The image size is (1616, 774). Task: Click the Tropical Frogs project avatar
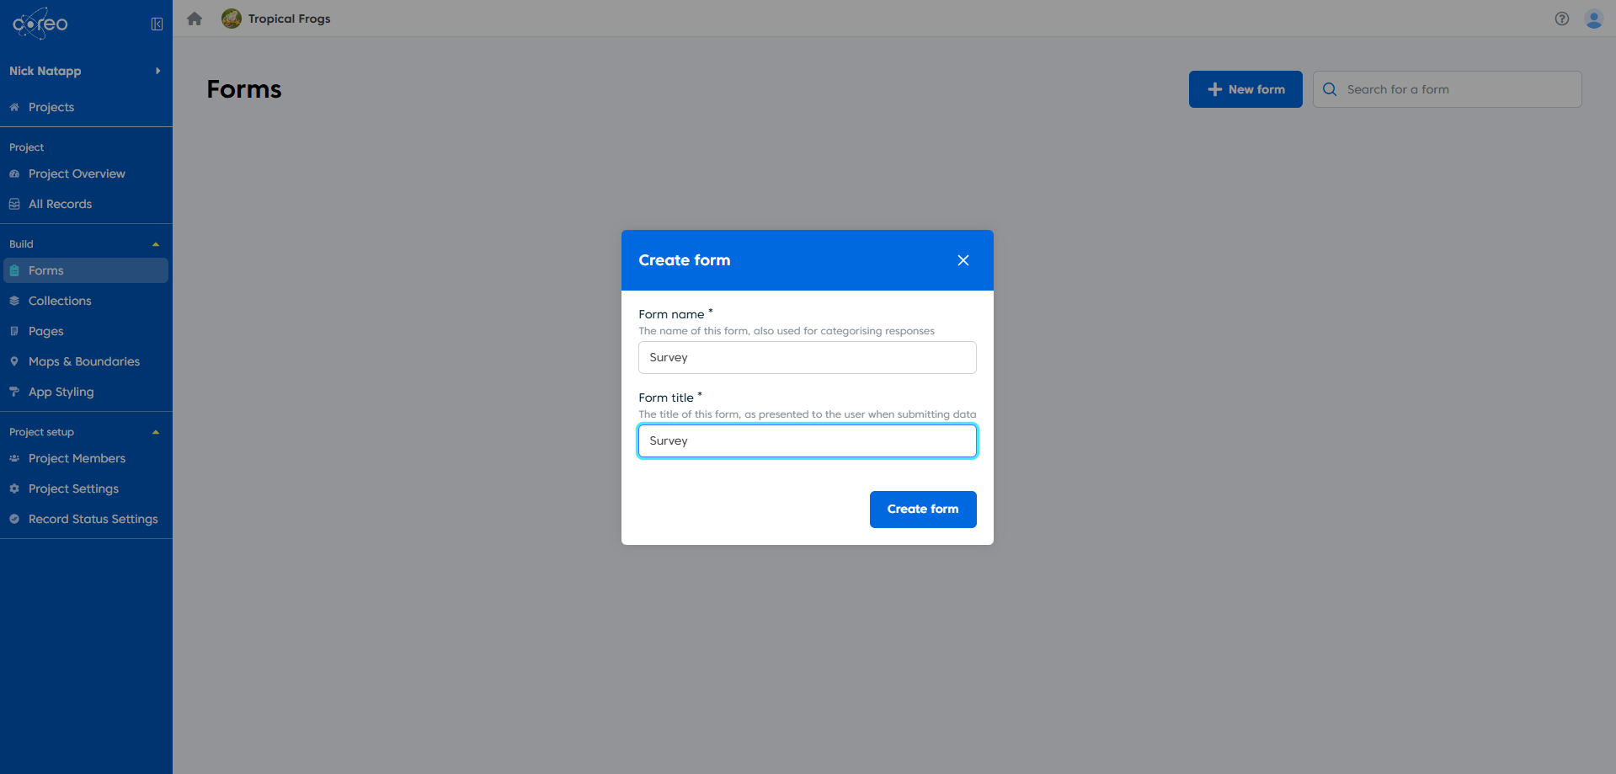(x=232, y=19)
